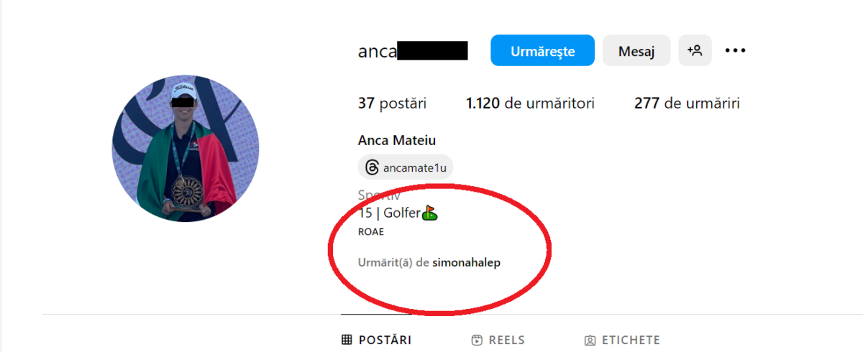
Task: Click the tagged-photo icon beside ETICHETE
Action: pyautogui.click(x=590, y=340)
